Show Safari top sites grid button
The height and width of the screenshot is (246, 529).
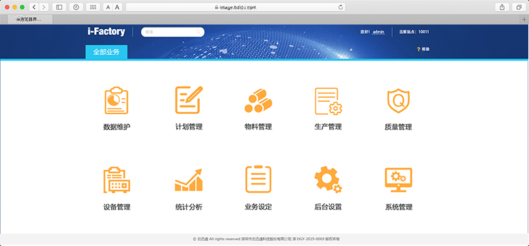pos(93,7)
